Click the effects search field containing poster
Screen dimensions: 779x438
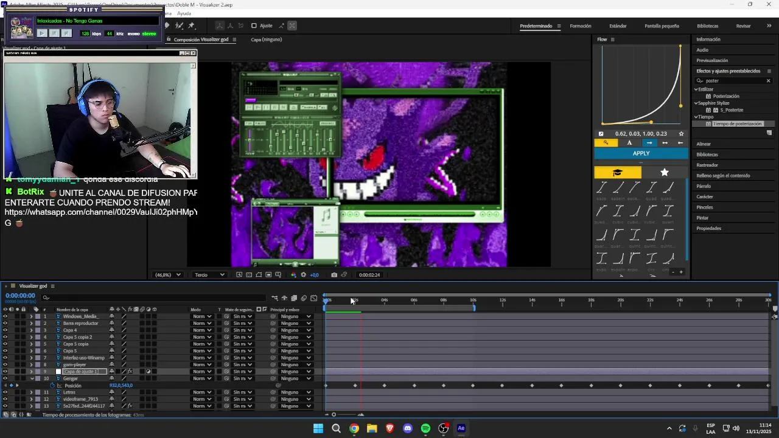coord(734,81)
